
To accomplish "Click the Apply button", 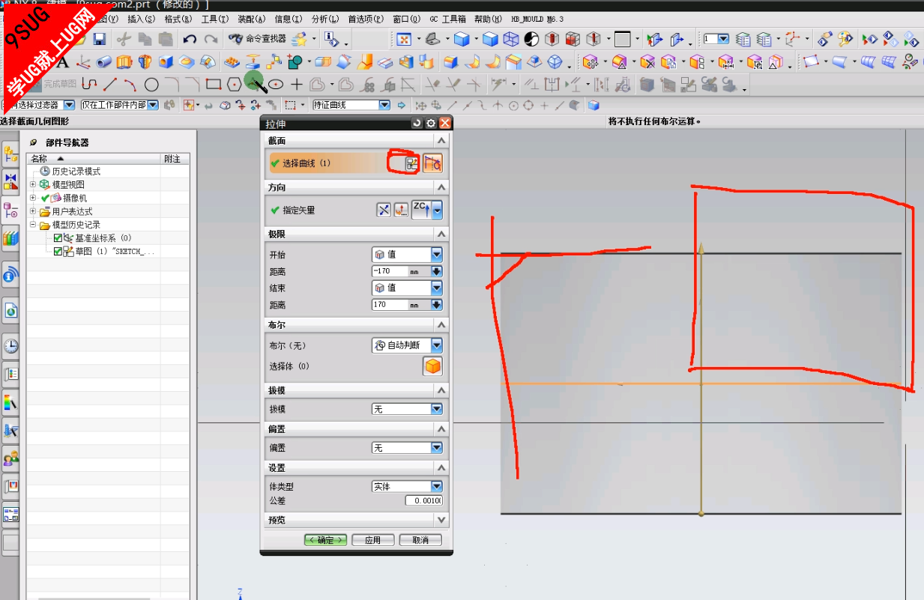I will point(372,540).
